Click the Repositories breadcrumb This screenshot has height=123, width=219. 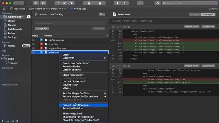17,9
